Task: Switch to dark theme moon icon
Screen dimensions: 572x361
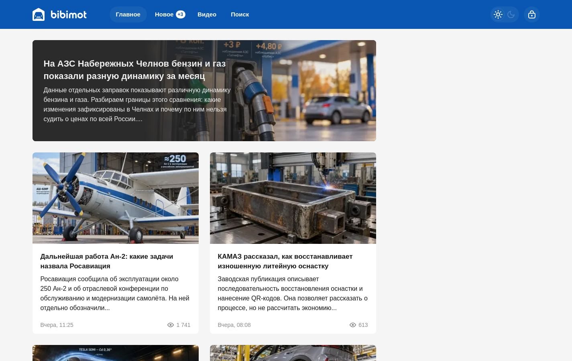Action: click(x=511, y=14)
